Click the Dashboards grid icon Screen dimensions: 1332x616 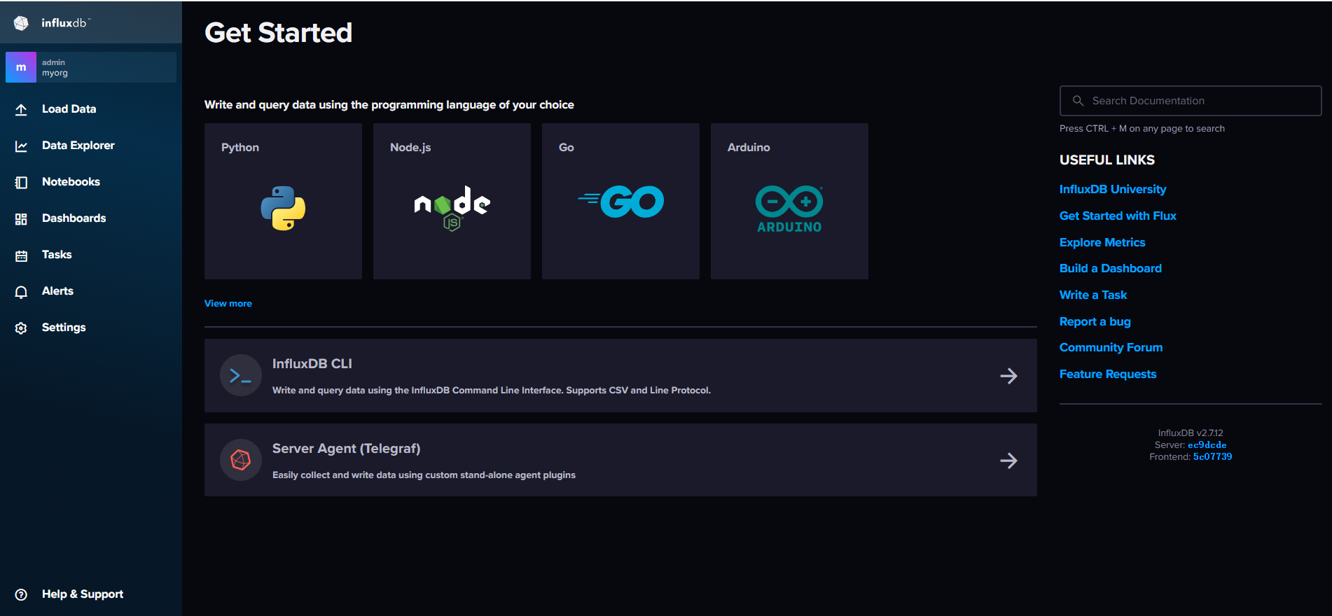[21, 218]
